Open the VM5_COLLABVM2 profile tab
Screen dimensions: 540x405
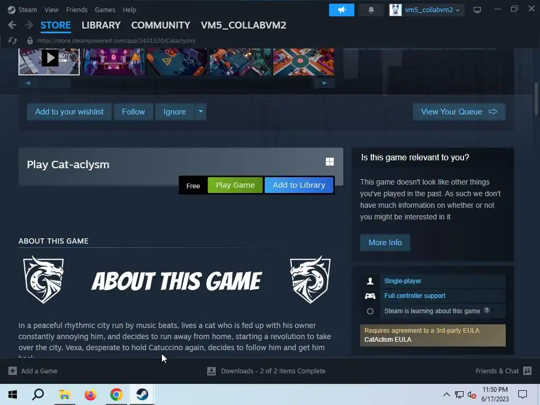(244, 25)
